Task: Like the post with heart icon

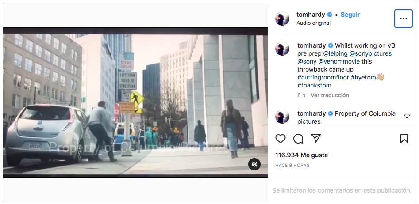Action: [x=281, y=139]
